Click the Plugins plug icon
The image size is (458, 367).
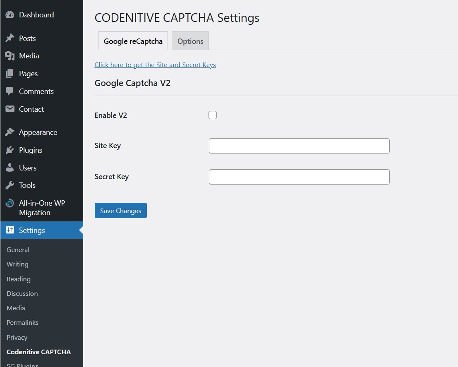pyautogui.click(x=10, y=150)
